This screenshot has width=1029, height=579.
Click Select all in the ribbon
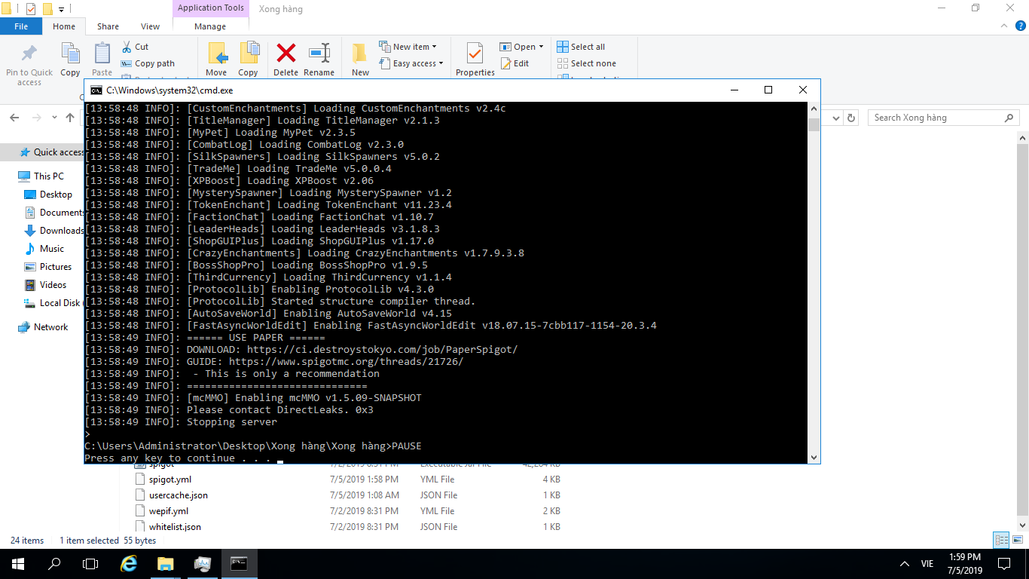pos(581,47)
